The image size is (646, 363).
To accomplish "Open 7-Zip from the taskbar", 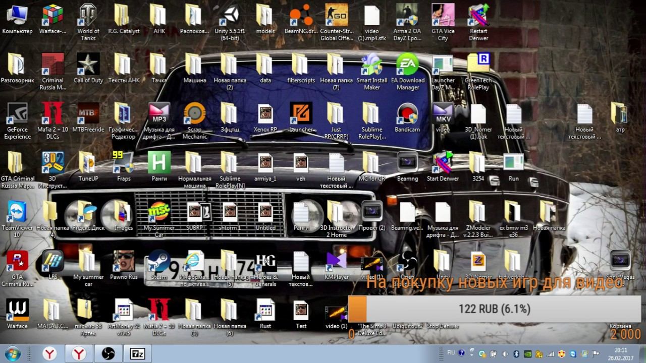I will click(137, 353).
